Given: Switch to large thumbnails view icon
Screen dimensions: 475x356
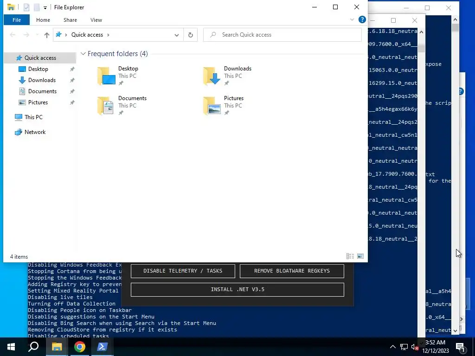Looking at the screenshot, I should tap(360, 256).
